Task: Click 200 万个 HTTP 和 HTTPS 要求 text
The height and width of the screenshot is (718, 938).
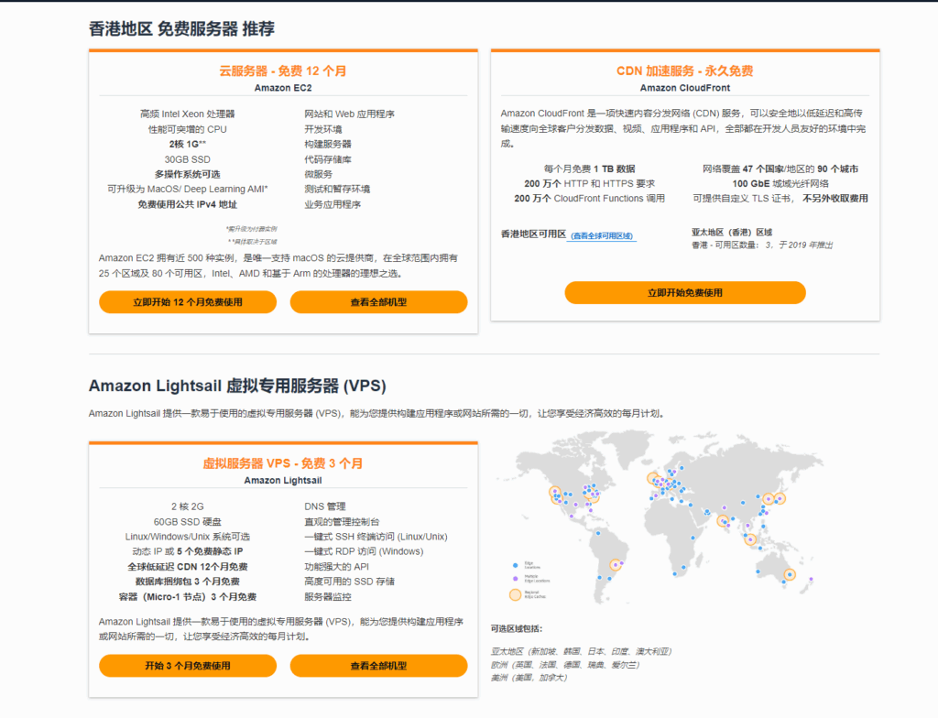Action: point(589,184)
